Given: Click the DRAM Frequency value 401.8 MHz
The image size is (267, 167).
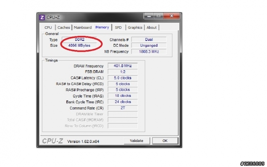Looking at the screenshot, I should point(123,66).
